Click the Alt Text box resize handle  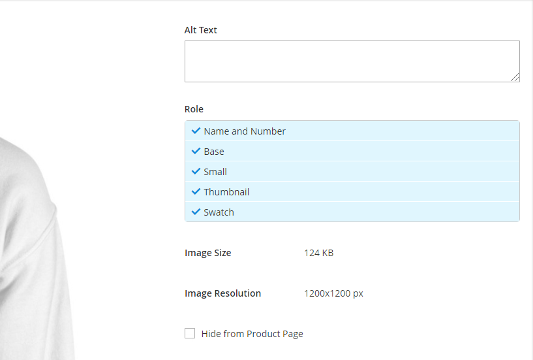coord(515,77)
